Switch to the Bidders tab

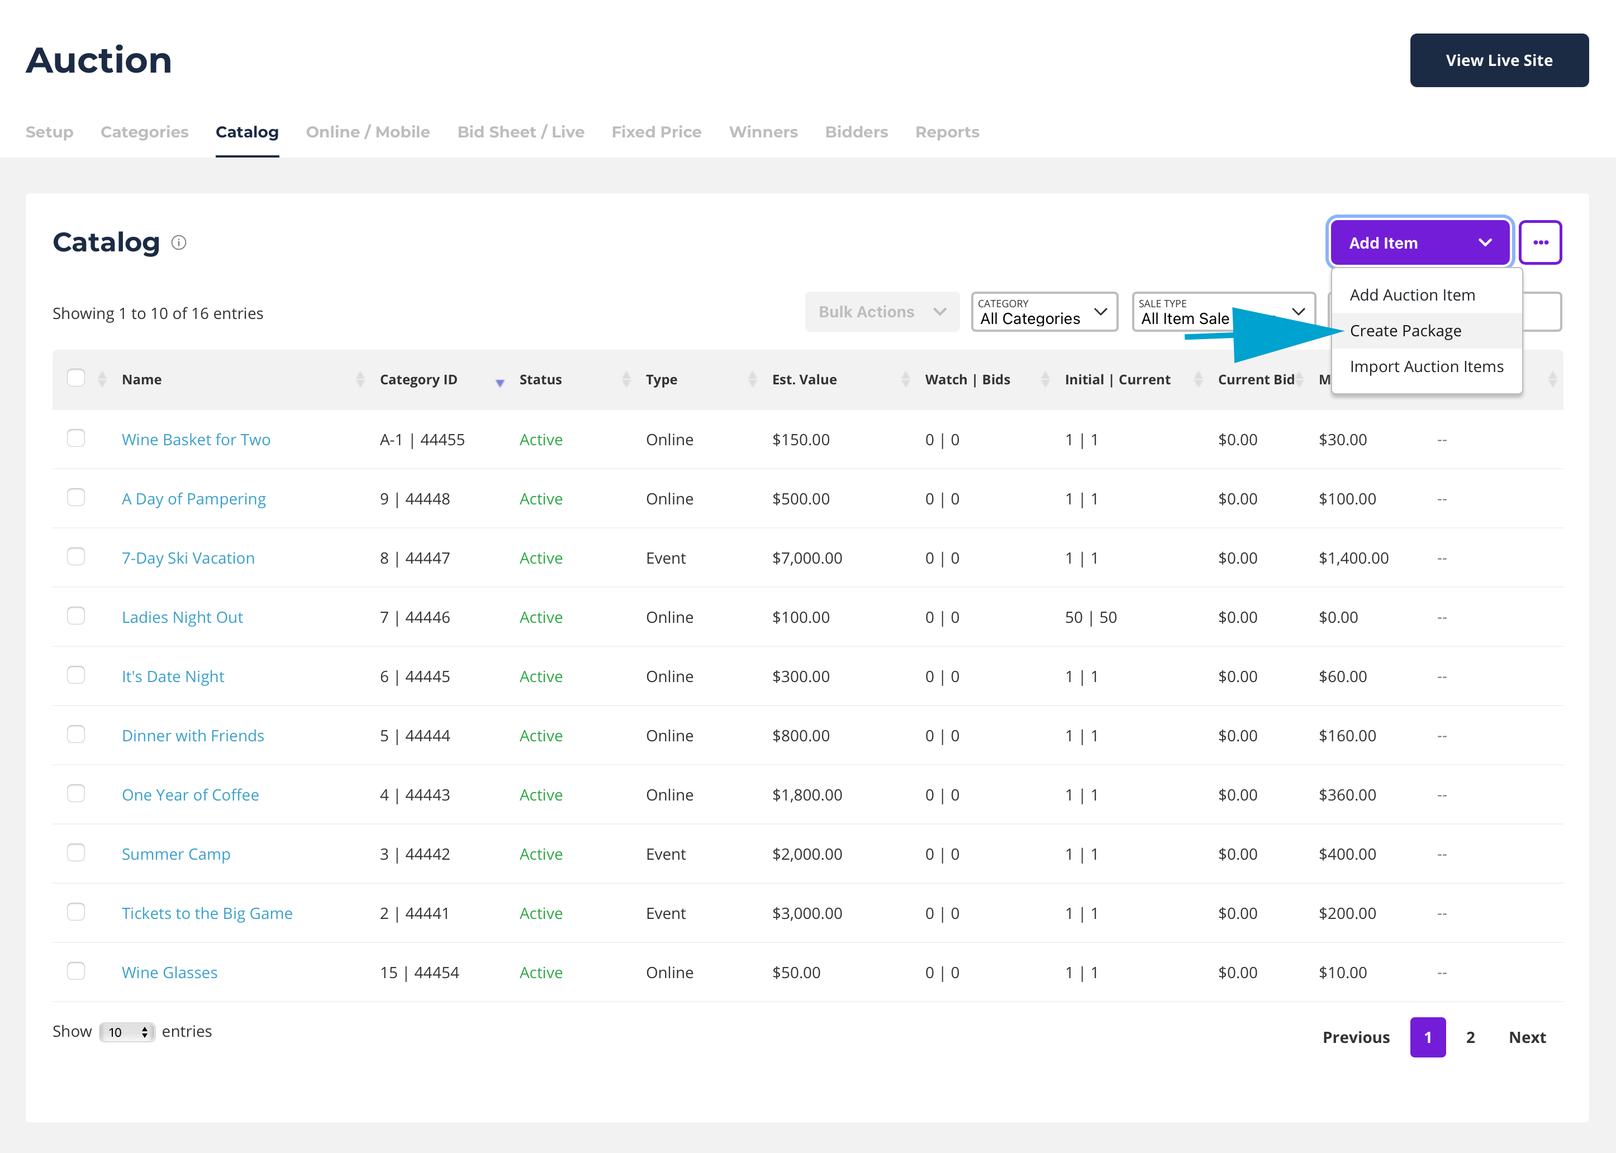pos(856,132)
